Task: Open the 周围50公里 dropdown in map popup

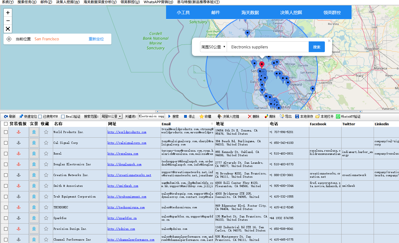Action: pos(213,47)
